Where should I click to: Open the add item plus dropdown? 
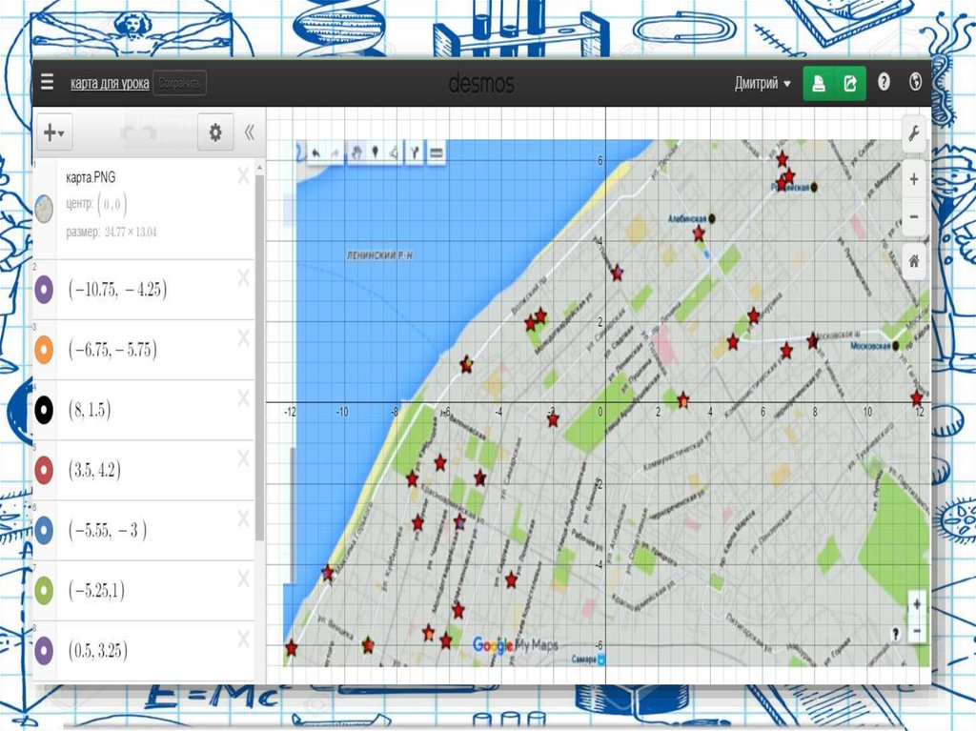point(54,132)
